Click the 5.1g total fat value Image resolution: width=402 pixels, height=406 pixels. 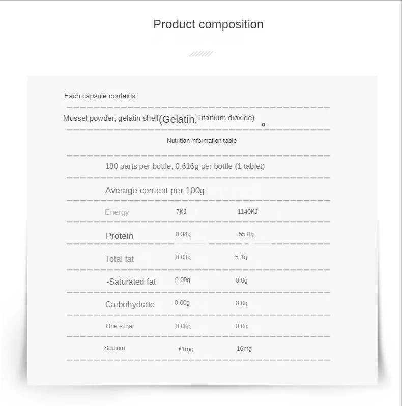[241, 257]
